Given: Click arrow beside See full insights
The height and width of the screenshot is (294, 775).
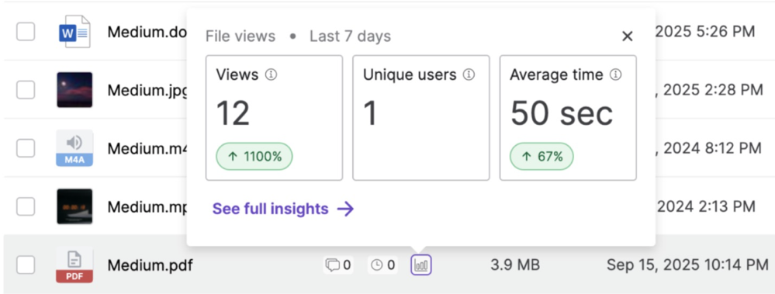Looking at the screenshot, I should click(x=345, y=209).
